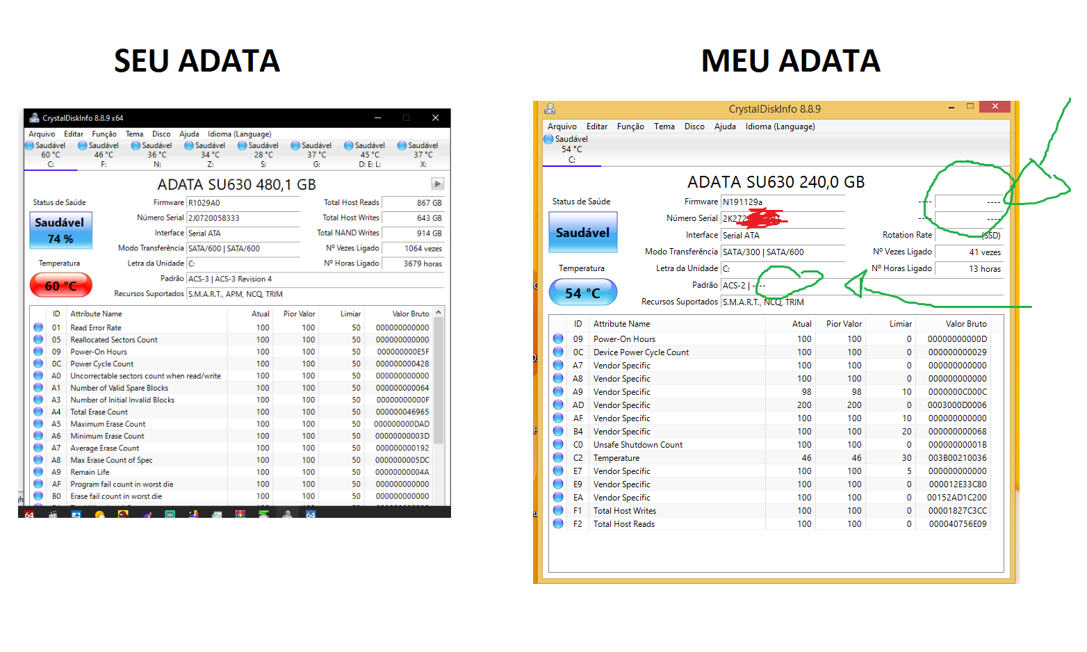1087x652 pixels.
Task: Click the status orb of the C2 Temperature row
Action: 558,457
